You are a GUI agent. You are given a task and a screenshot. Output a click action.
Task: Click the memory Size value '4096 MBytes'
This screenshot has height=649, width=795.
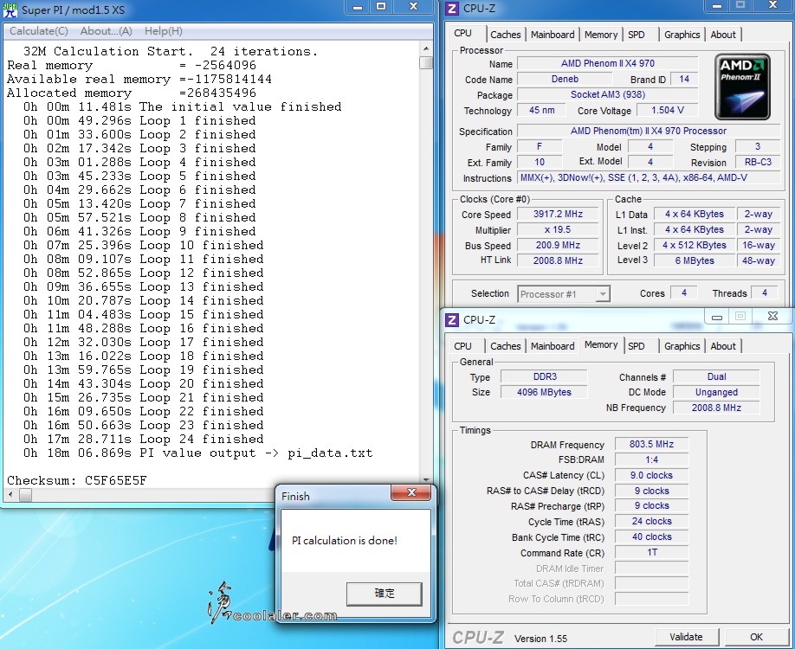tap(545, 392)
